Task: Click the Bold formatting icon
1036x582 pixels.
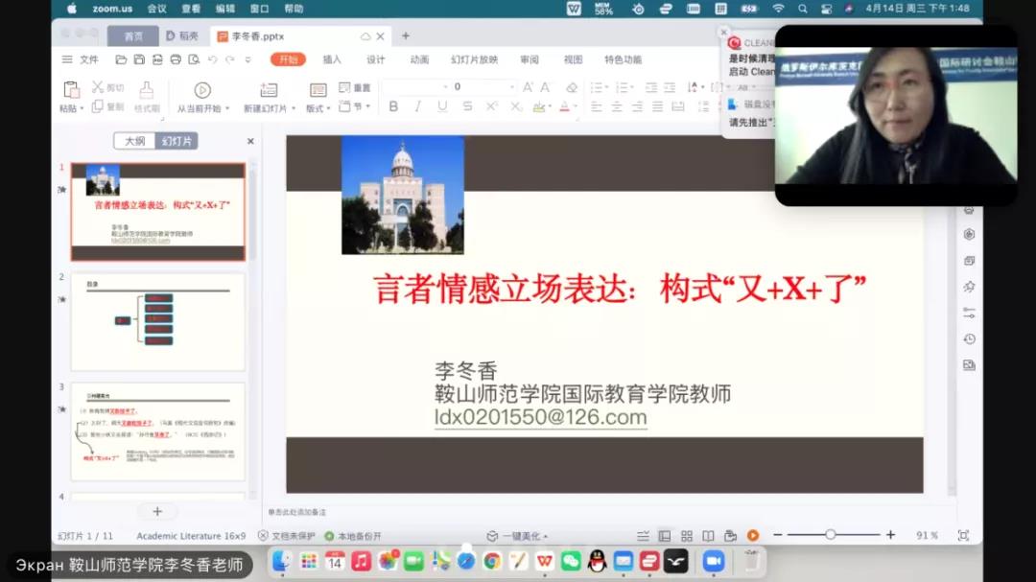Action: coord(393,106)
